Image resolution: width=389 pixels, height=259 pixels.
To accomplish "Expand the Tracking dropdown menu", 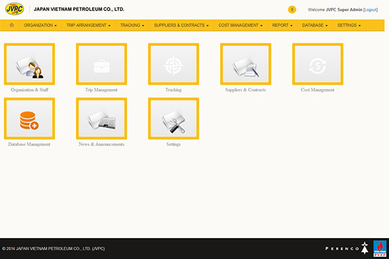I will click(132, 25).
